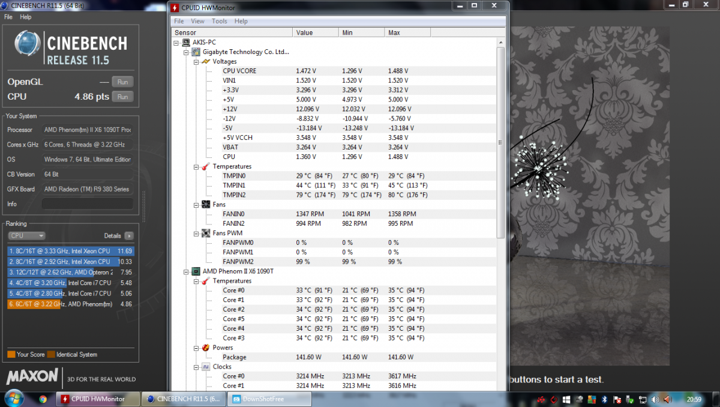Click the Safely Remove Hardware tray icon
Screen dimensions: 720x407
coord(629,399)
